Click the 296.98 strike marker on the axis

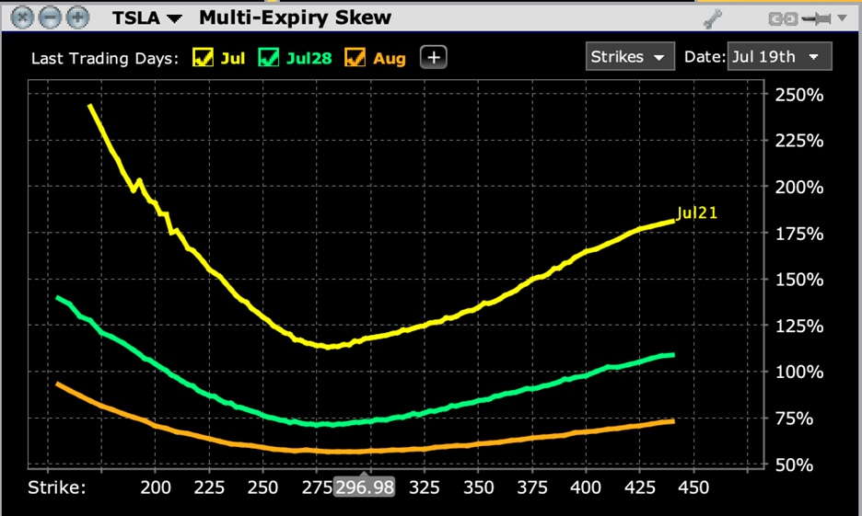365,487
